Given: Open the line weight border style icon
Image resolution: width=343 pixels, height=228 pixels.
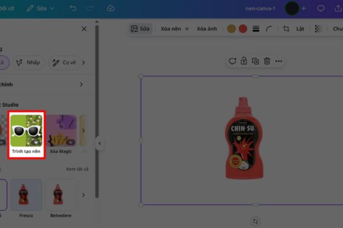Looking at the screenshot, I should pos(255,28).
